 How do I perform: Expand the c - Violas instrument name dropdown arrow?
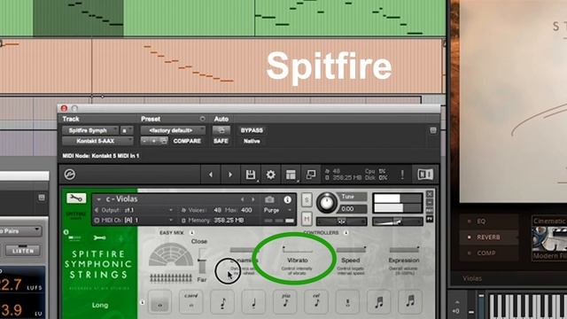coord(98,199)
